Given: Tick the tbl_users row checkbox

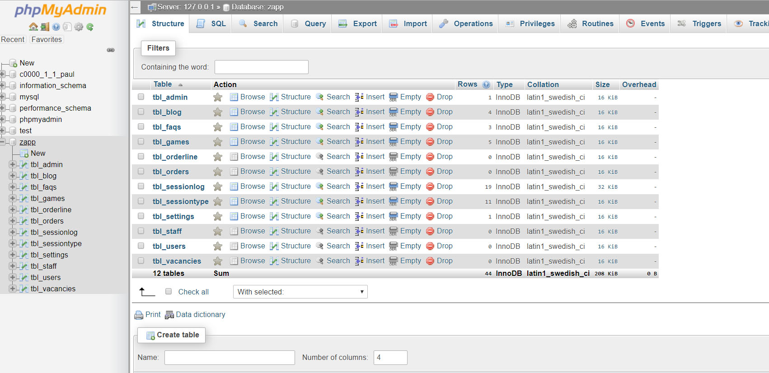Looking at the screenshot, I should click(x=141, y=246).
